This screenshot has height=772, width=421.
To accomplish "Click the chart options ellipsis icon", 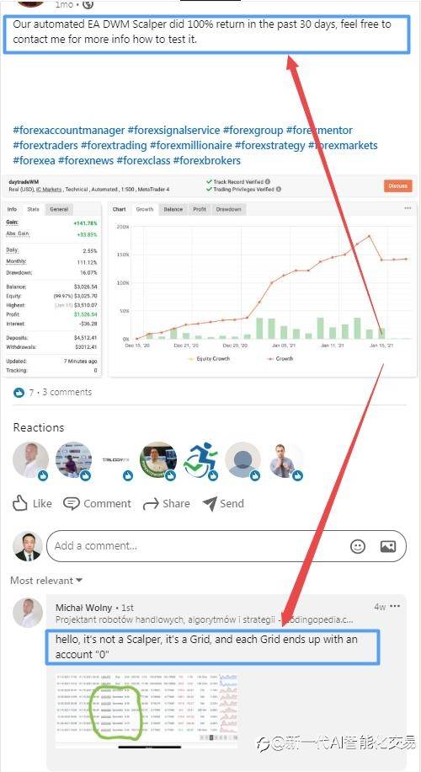I will [408, 208].
